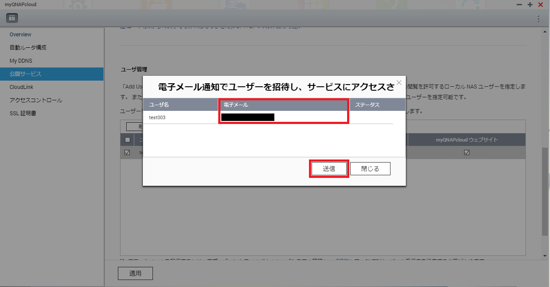This screenshot has width=550, height=287.
Task: Open SSL 証明書 page
Action: (x=23, y=113)
